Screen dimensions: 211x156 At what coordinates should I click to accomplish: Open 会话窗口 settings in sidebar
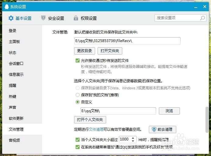click(22, 63)
